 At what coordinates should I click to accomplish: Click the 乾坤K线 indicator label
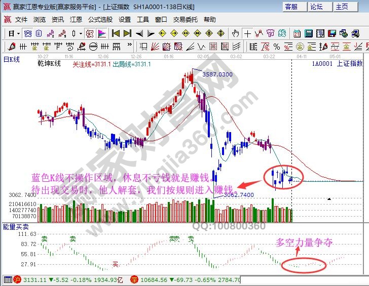click(x=49, y=64)
